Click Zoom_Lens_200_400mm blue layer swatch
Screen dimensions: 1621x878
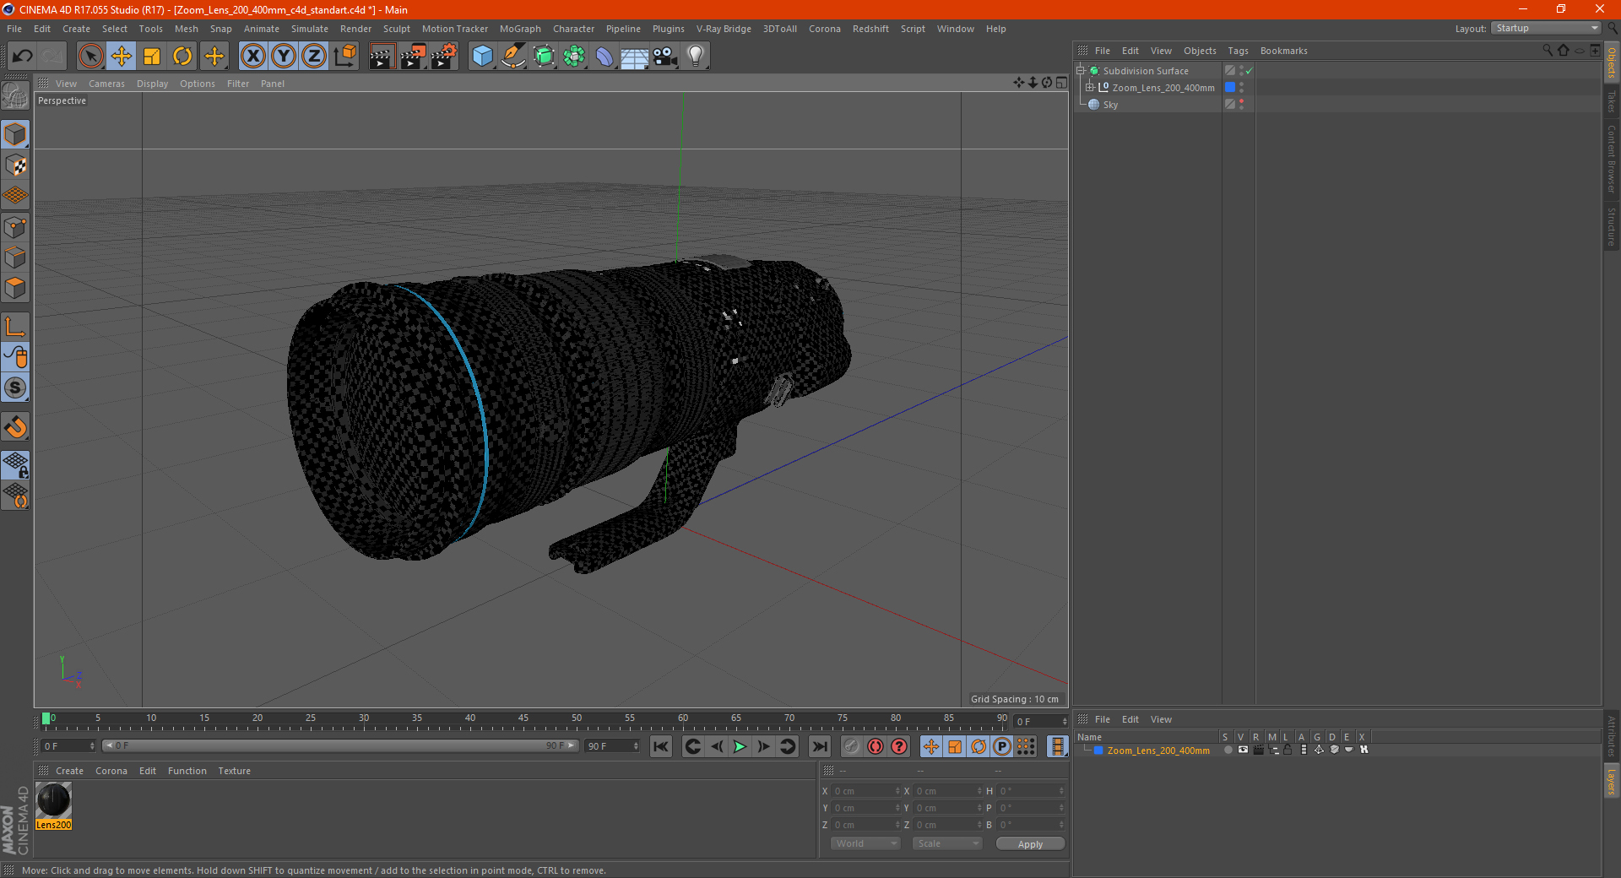[x=1230, y=88]
